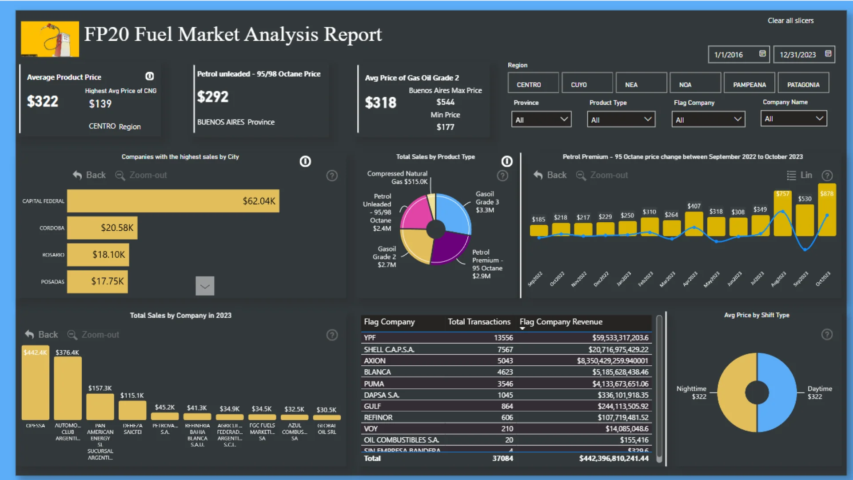Screen dimensions: 853x480
Task: Click start date field 1/1/2016
Action: tap(739, 54)
